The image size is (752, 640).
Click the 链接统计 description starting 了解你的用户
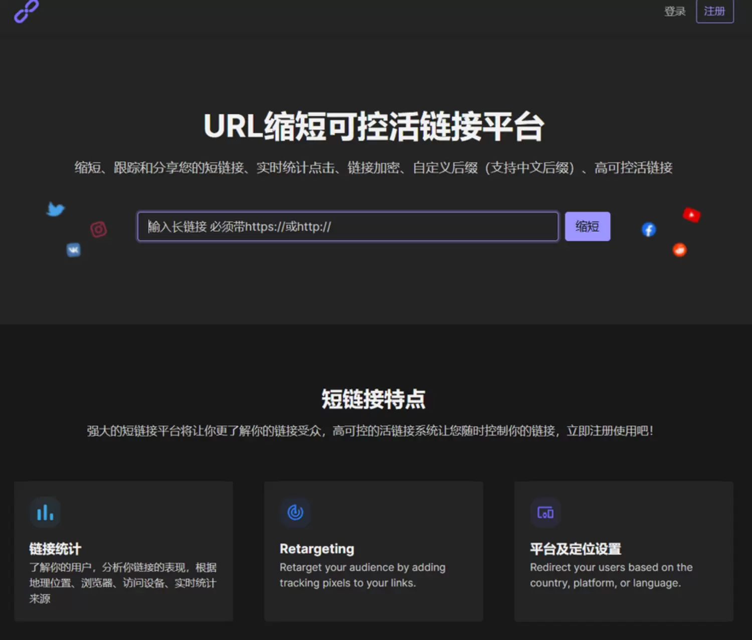(123, 583)
